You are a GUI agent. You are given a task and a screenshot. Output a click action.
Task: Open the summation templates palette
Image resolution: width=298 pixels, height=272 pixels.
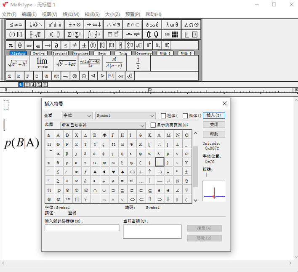tap(74, 35)
